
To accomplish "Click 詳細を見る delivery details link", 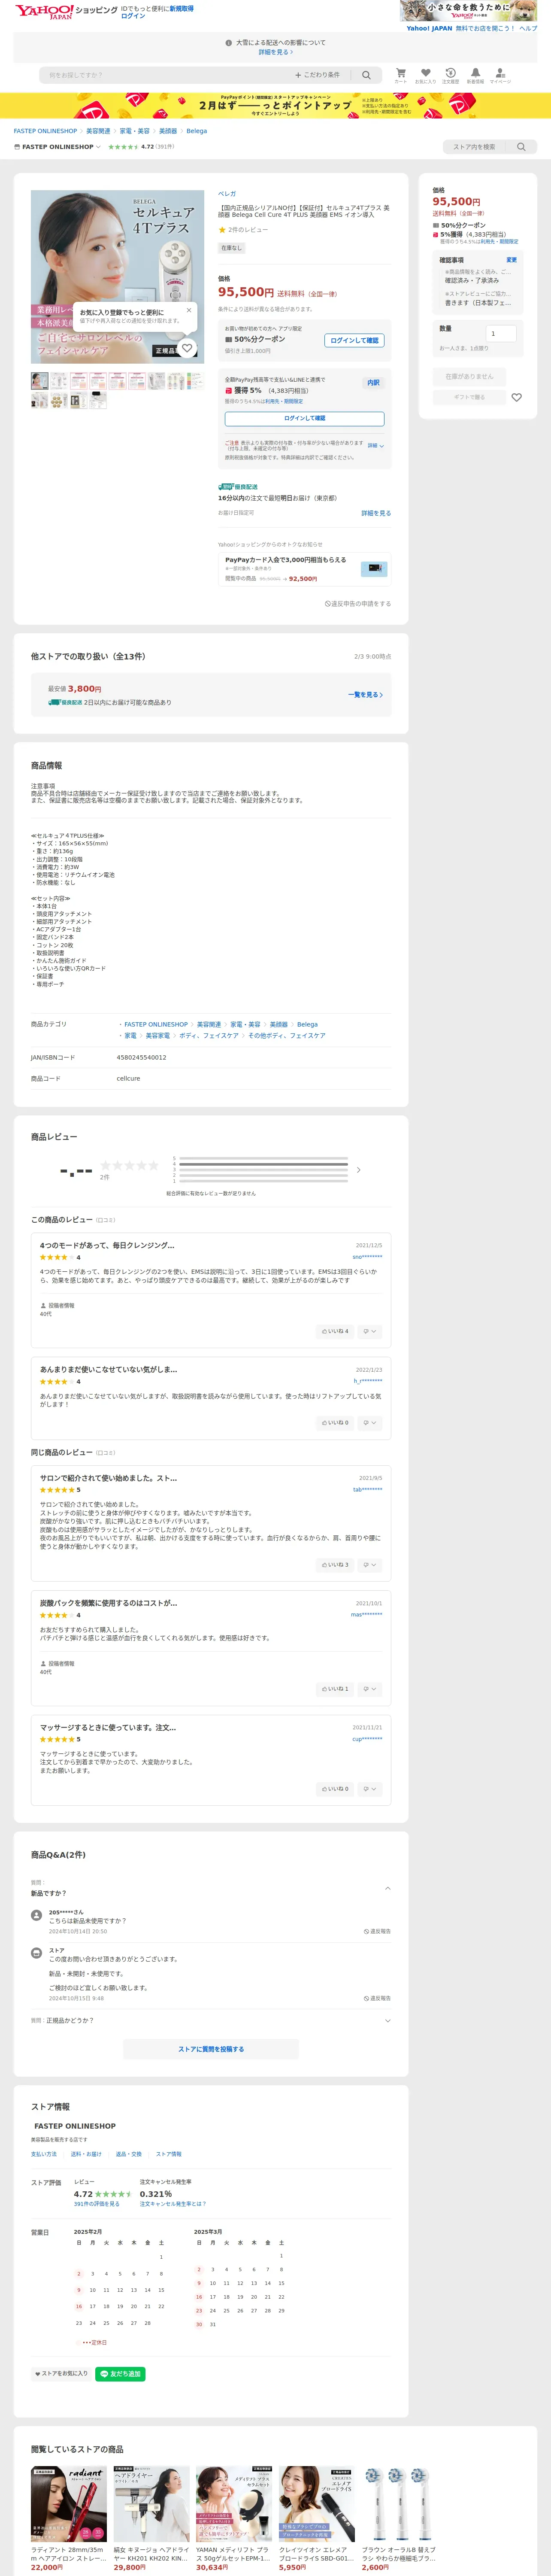I will (x=376, y=513).
